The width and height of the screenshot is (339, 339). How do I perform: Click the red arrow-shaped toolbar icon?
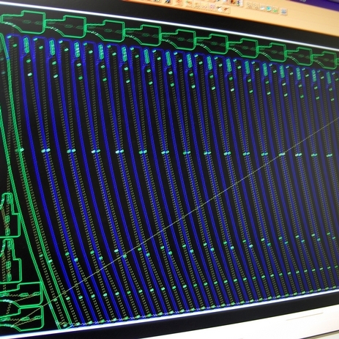[x=226, y=9]
